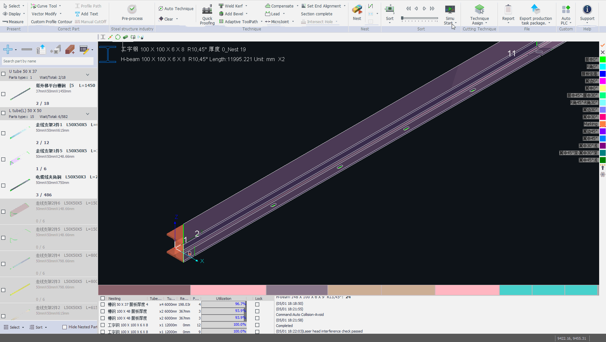The image size is (606, 342).
Task: Click the measure-endpoint tool in the view bar
Action: tap(110, 37)
